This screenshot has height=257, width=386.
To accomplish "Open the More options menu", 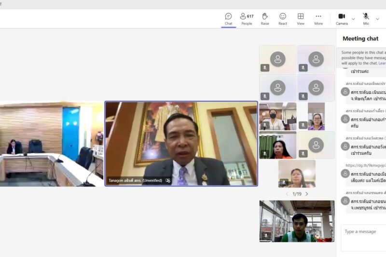I will (x=318, y=19).
